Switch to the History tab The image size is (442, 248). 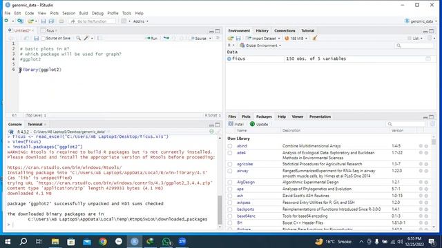point(262,30)
